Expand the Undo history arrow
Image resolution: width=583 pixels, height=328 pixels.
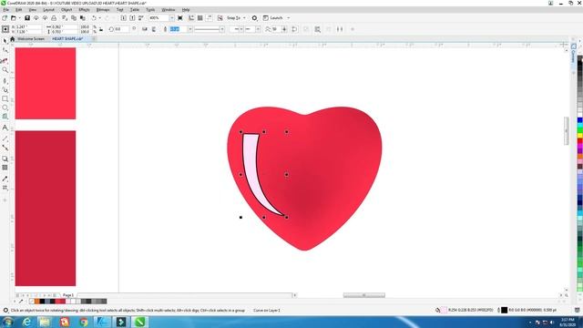99,18
